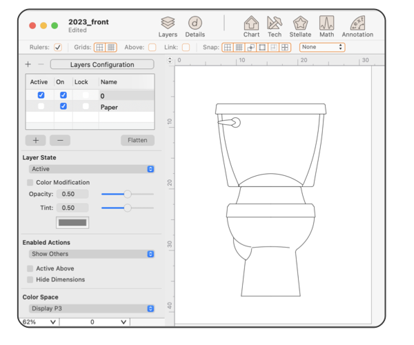Image resolution: width=414 pixels, height=345 pixels.
Task: Click the Active column header
Action: [39, 82]
